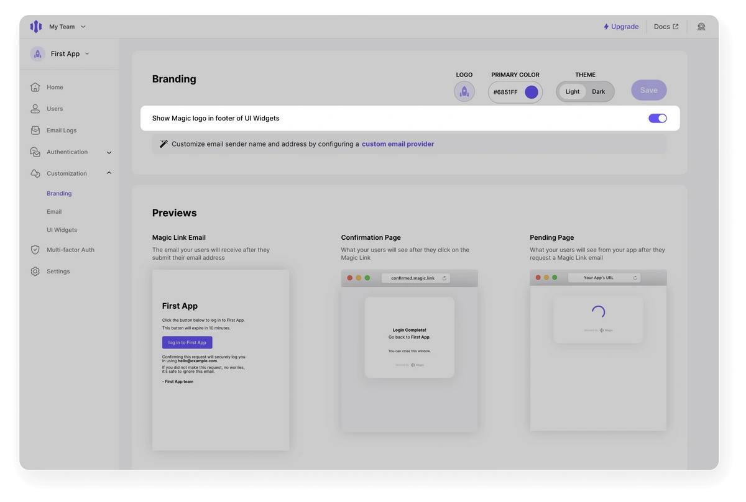Click the Authentication sidebar icon
Viewport: 746px width, 502px height.
coord(35,152)
